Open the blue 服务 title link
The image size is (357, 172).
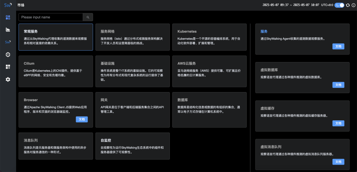[264, 31]
